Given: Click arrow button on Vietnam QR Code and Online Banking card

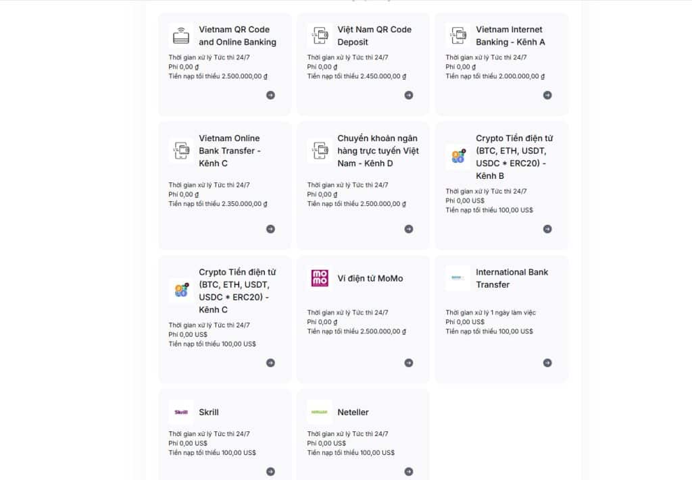Looking at the screenshot, I should click(x=270, y=95).
